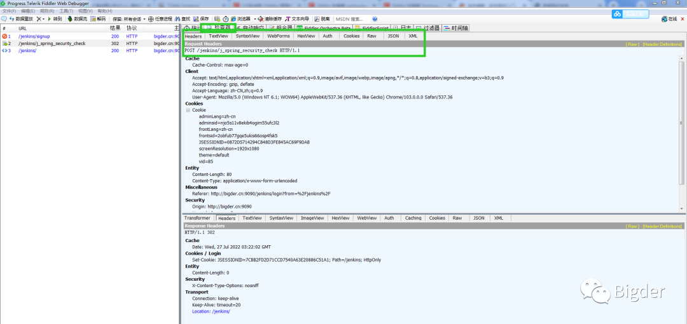Open the dropdown arrow beside the X remove icon
Screen dimensions: 687x324
(x=43, y=19)
